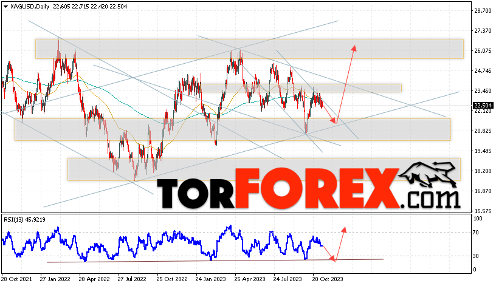This screenshot has height=286, width=496.
Task: Click the RSI(13) 45.9219 indicator label
Action: tap(24, 219)
